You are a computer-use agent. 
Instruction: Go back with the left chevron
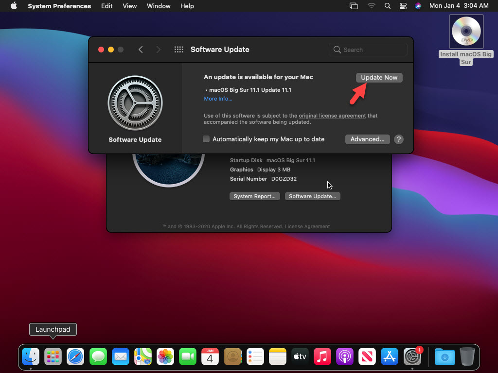[141, 50]
